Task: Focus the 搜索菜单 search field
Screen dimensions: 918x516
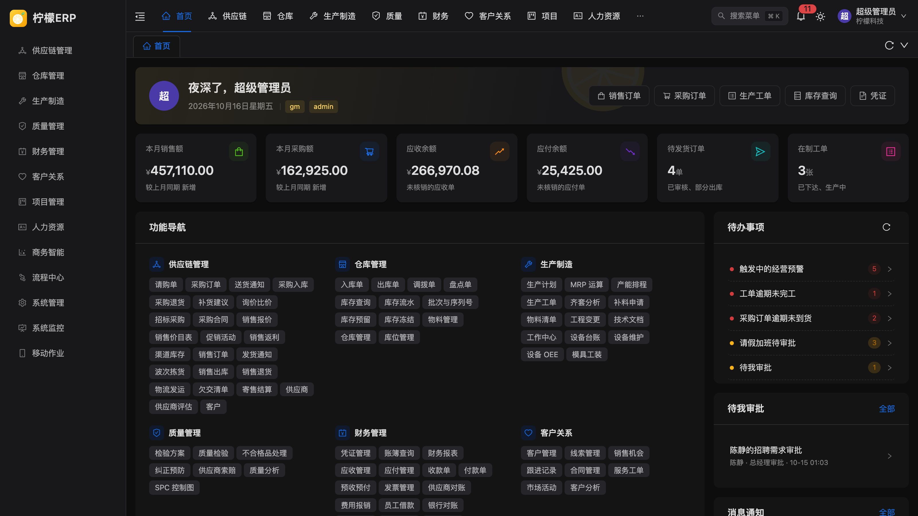Action: tap(749, 16)
